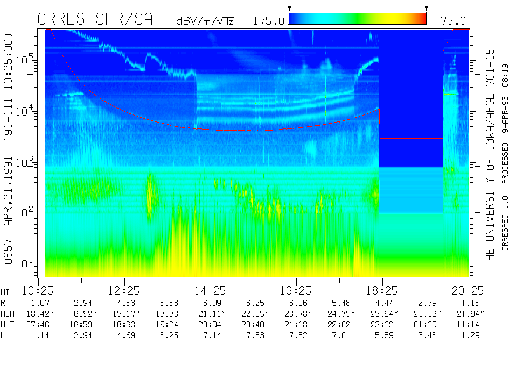The image size is (509, 387).
Task: Click the dark blue data gap block
Action: tap(411, 97)
